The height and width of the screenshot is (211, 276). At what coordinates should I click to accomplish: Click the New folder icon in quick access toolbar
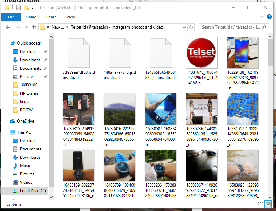point(26,7)
